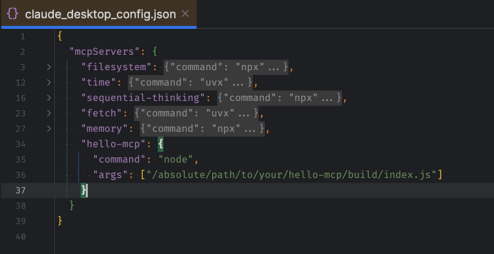
Task: Click the JSON braces file icon in tab
Action: [12, 14]
